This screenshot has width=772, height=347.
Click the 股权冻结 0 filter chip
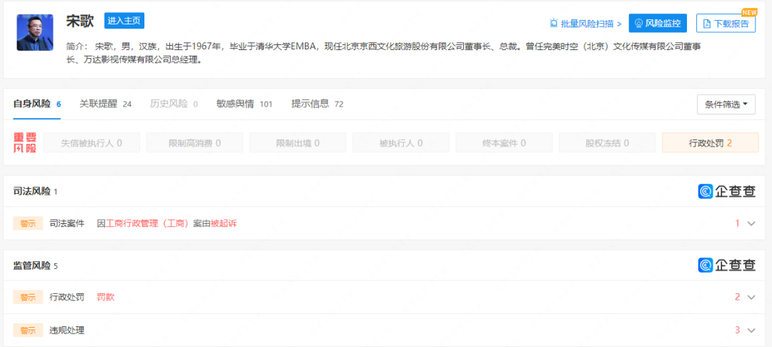pos(607,143)
